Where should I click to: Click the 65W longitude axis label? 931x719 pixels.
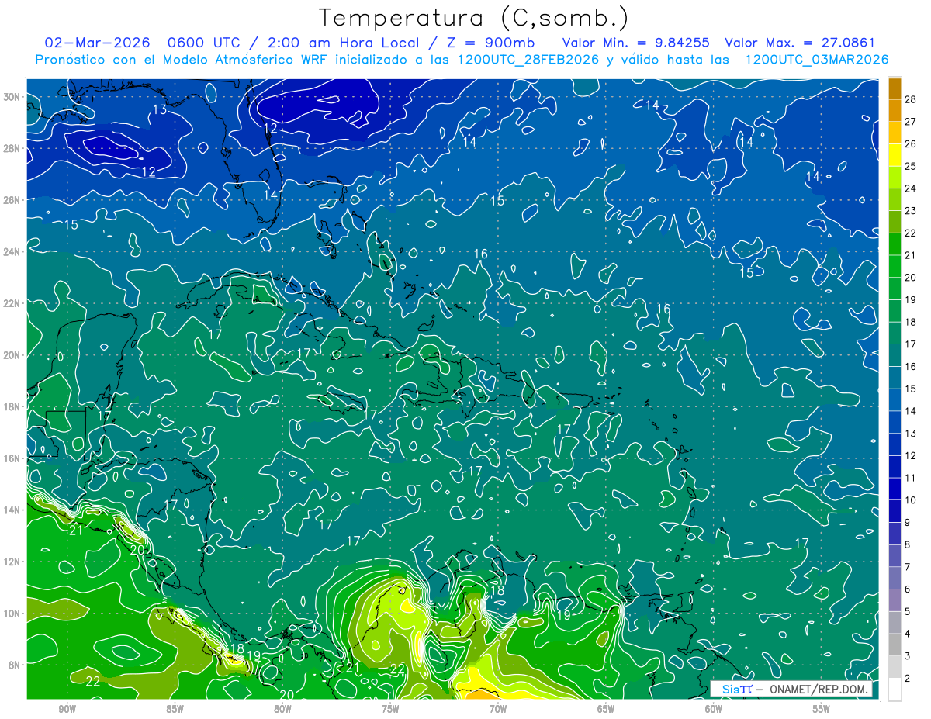click(x=606, y=709)
